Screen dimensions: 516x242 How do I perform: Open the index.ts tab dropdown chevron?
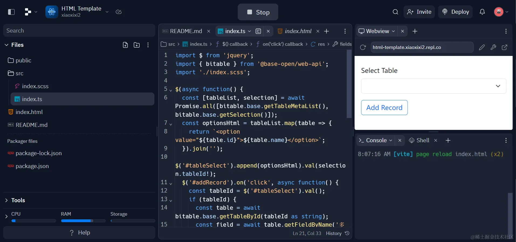(249, 31)
